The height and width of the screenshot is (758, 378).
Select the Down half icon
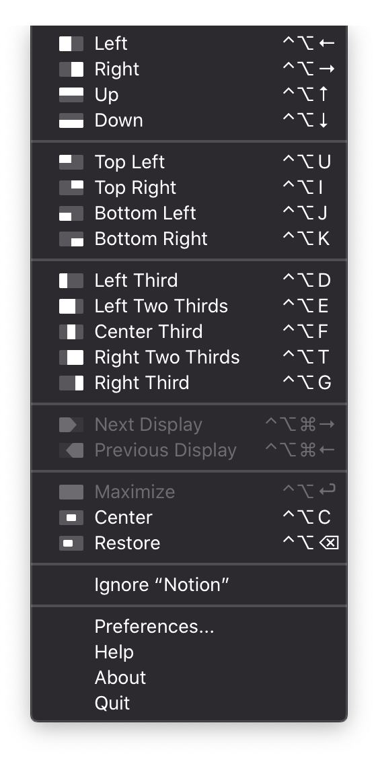click(71, 120)
